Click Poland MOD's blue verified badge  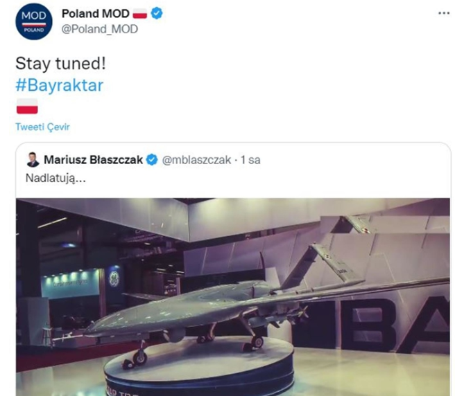[157, 14]
